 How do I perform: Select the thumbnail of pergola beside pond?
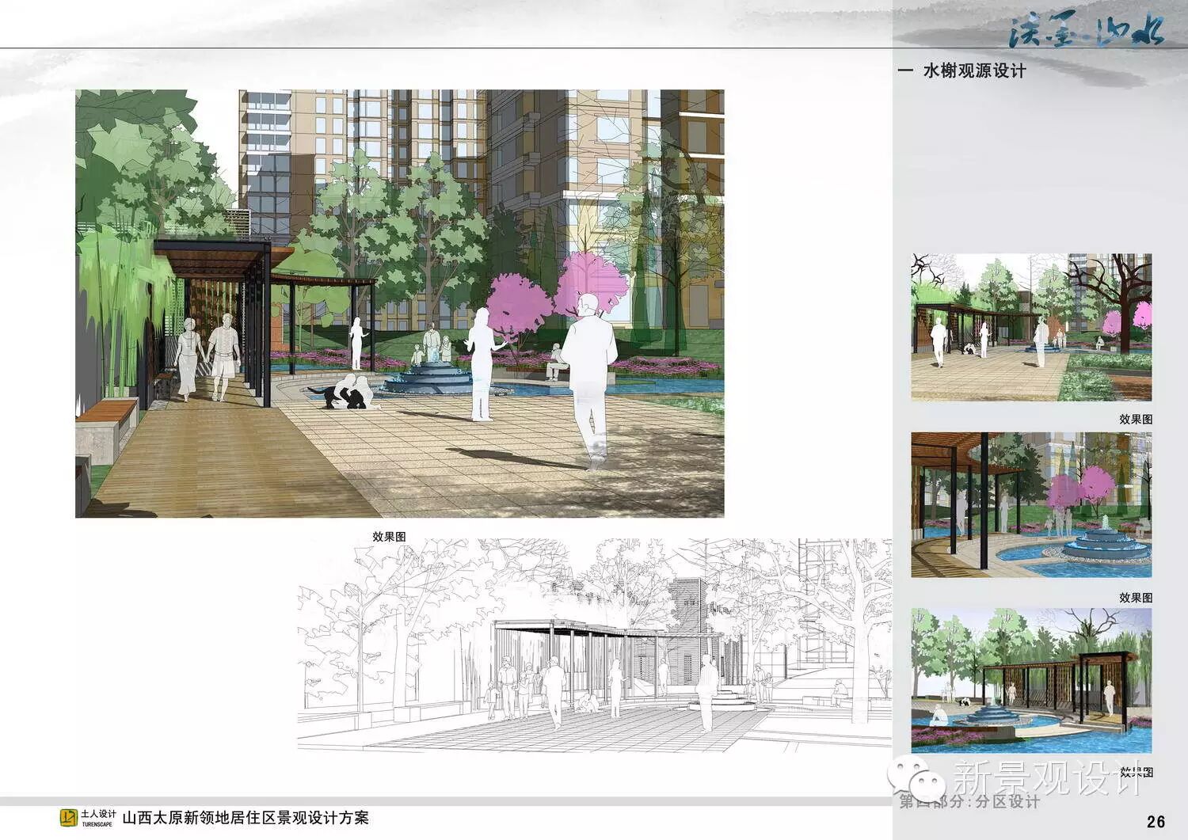point(1031,680)
